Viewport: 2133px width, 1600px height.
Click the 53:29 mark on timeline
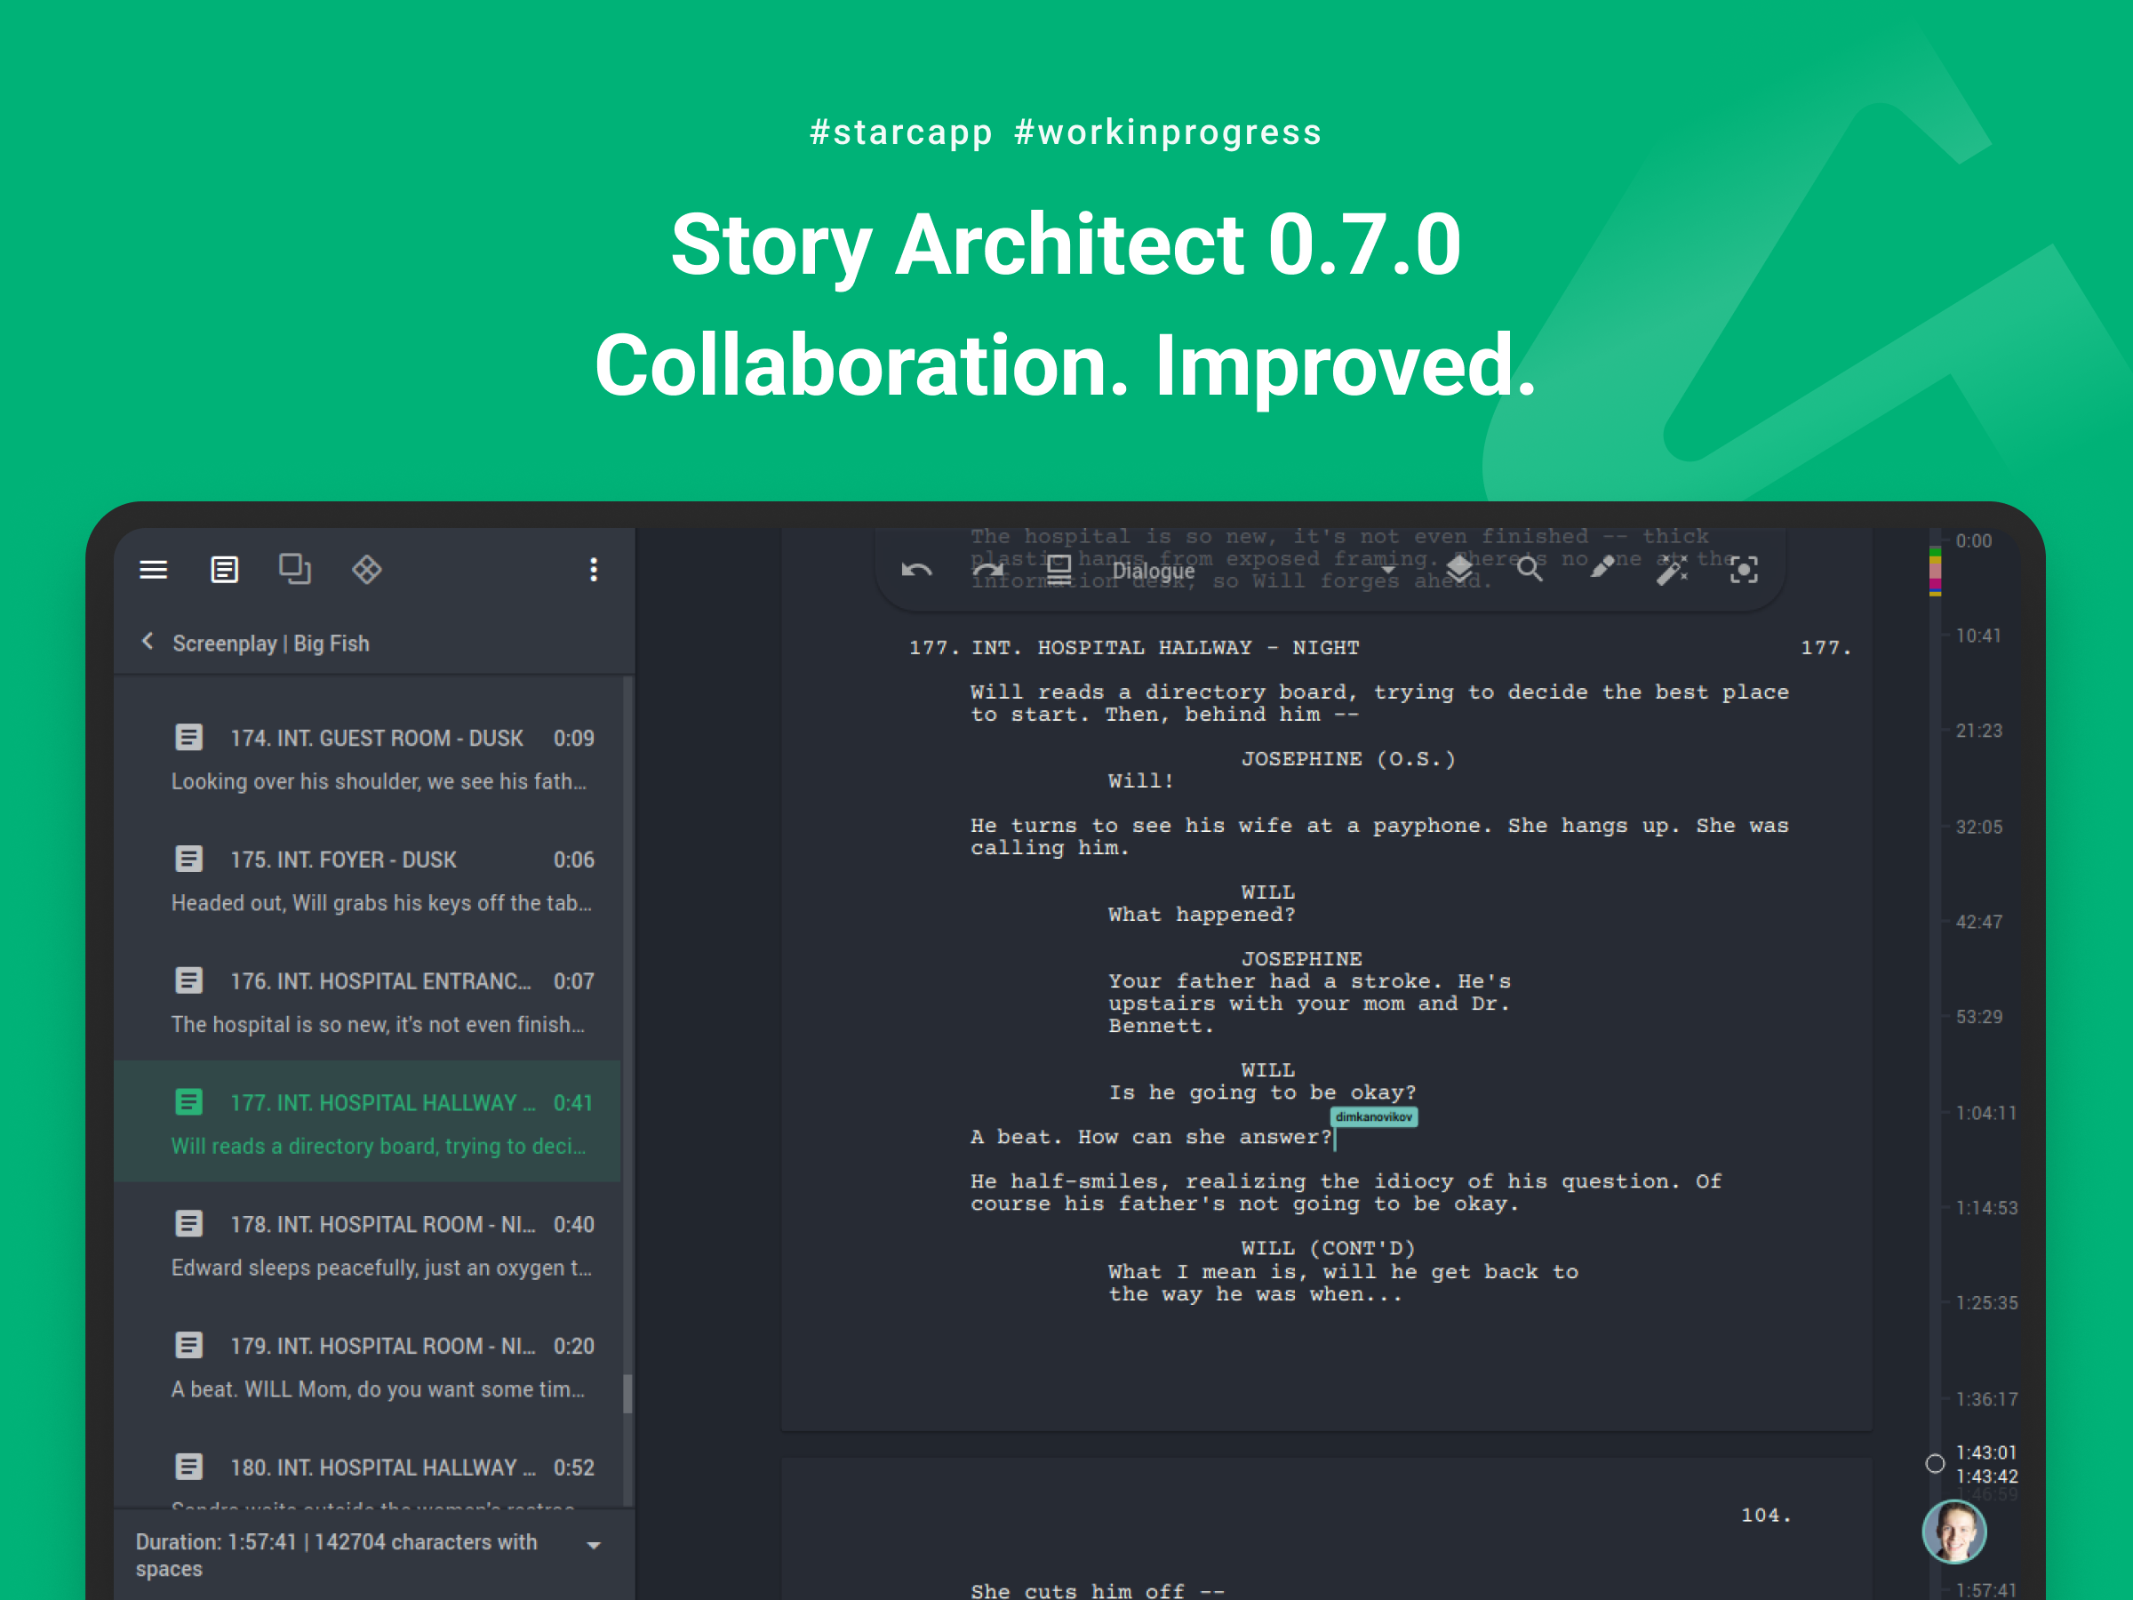1977,1017
